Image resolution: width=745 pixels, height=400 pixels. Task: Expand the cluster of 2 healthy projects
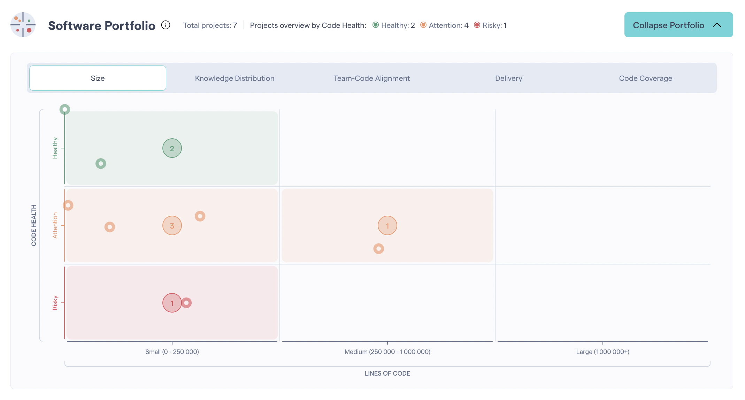click(172, 148)
